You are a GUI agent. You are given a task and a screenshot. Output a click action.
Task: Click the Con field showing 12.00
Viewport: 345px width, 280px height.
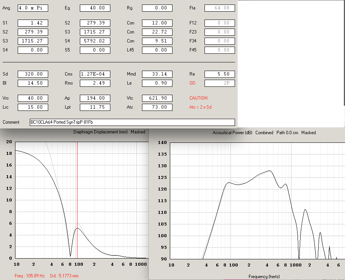click(x=157, y=23)
